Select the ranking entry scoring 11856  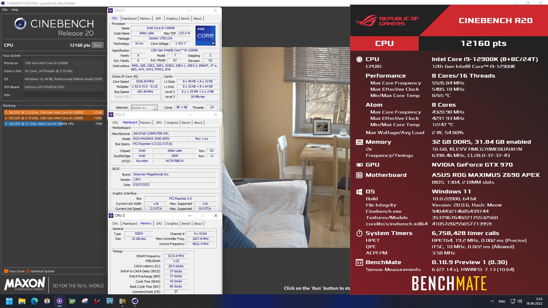coord(53,118)
